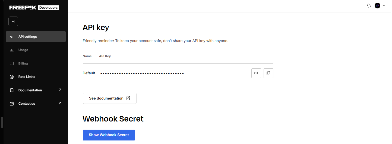Click the Usage bar chart icon

tap(12, 50)
